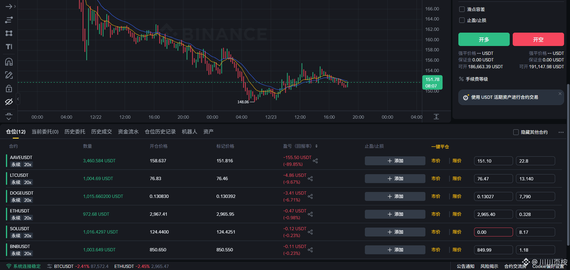This screenshot has width=570, height=270.
Task: Enable the 滑点容差 checkbox
Action: coord(462,9)
